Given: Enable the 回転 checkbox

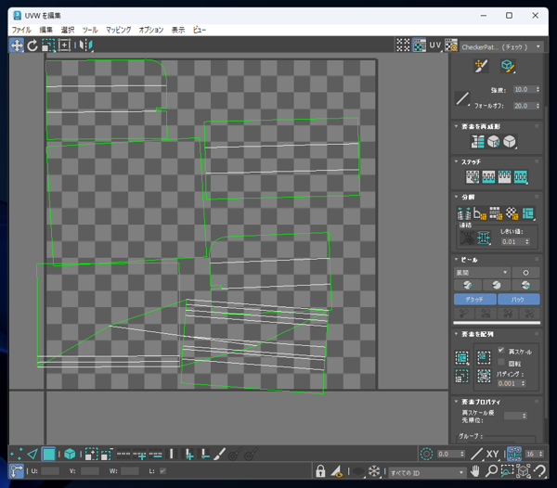Looking at the screenshot, I should coord(501,362).
